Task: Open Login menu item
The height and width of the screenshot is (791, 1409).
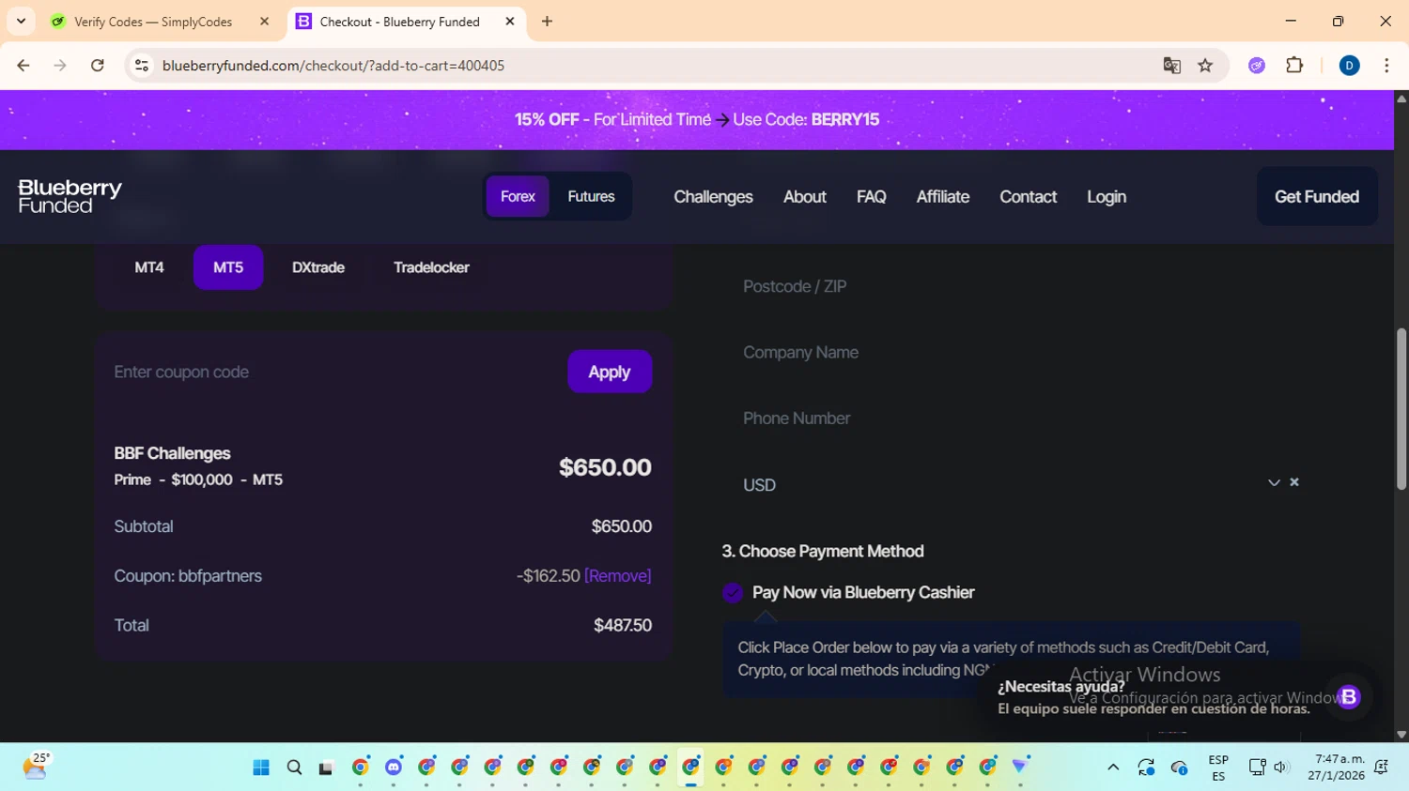Action: pos(1107,197)
